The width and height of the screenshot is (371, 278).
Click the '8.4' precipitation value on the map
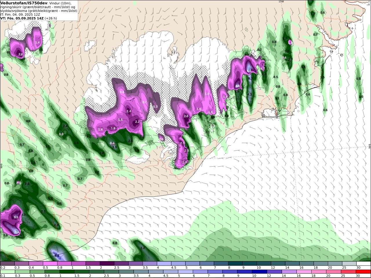pyautogui.click(x=57, y=256)
